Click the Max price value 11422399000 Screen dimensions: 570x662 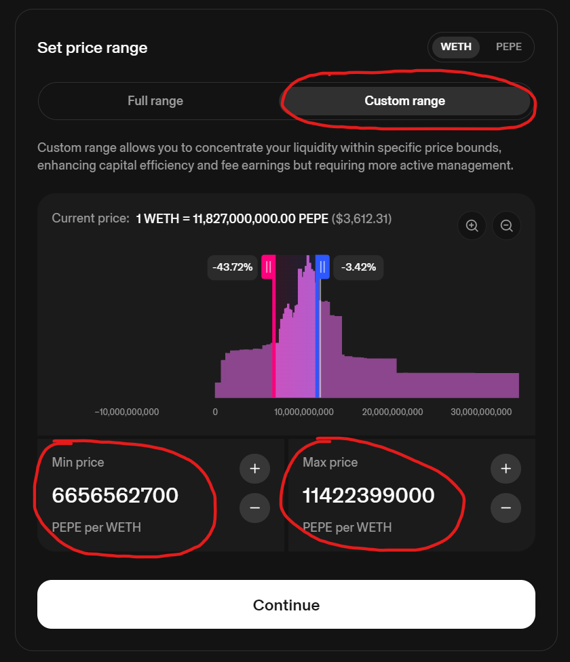pyautogui.click(x=368, y=496)
